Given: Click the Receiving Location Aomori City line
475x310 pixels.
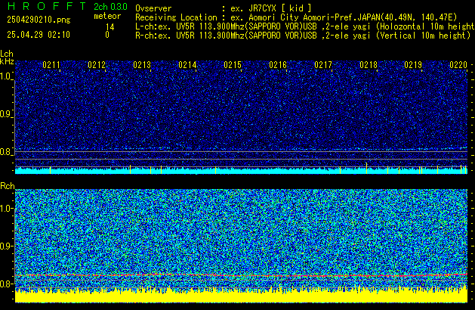Looking at the screenshot, I should click(x=296, y=17).
